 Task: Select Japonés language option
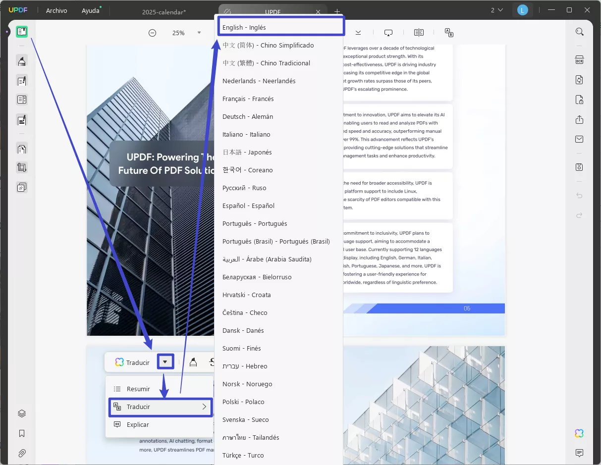[x=278, y=152]
